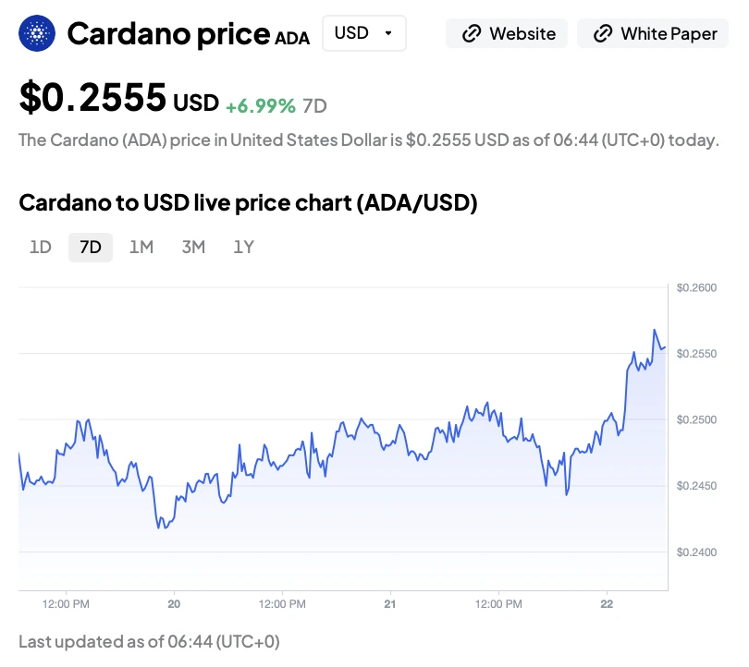
Task: Select the 7D chart range tab
Action: (91, 247)
